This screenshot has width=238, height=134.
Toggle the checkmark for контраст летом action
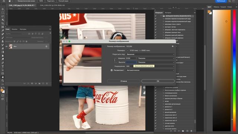coord(155,27)
